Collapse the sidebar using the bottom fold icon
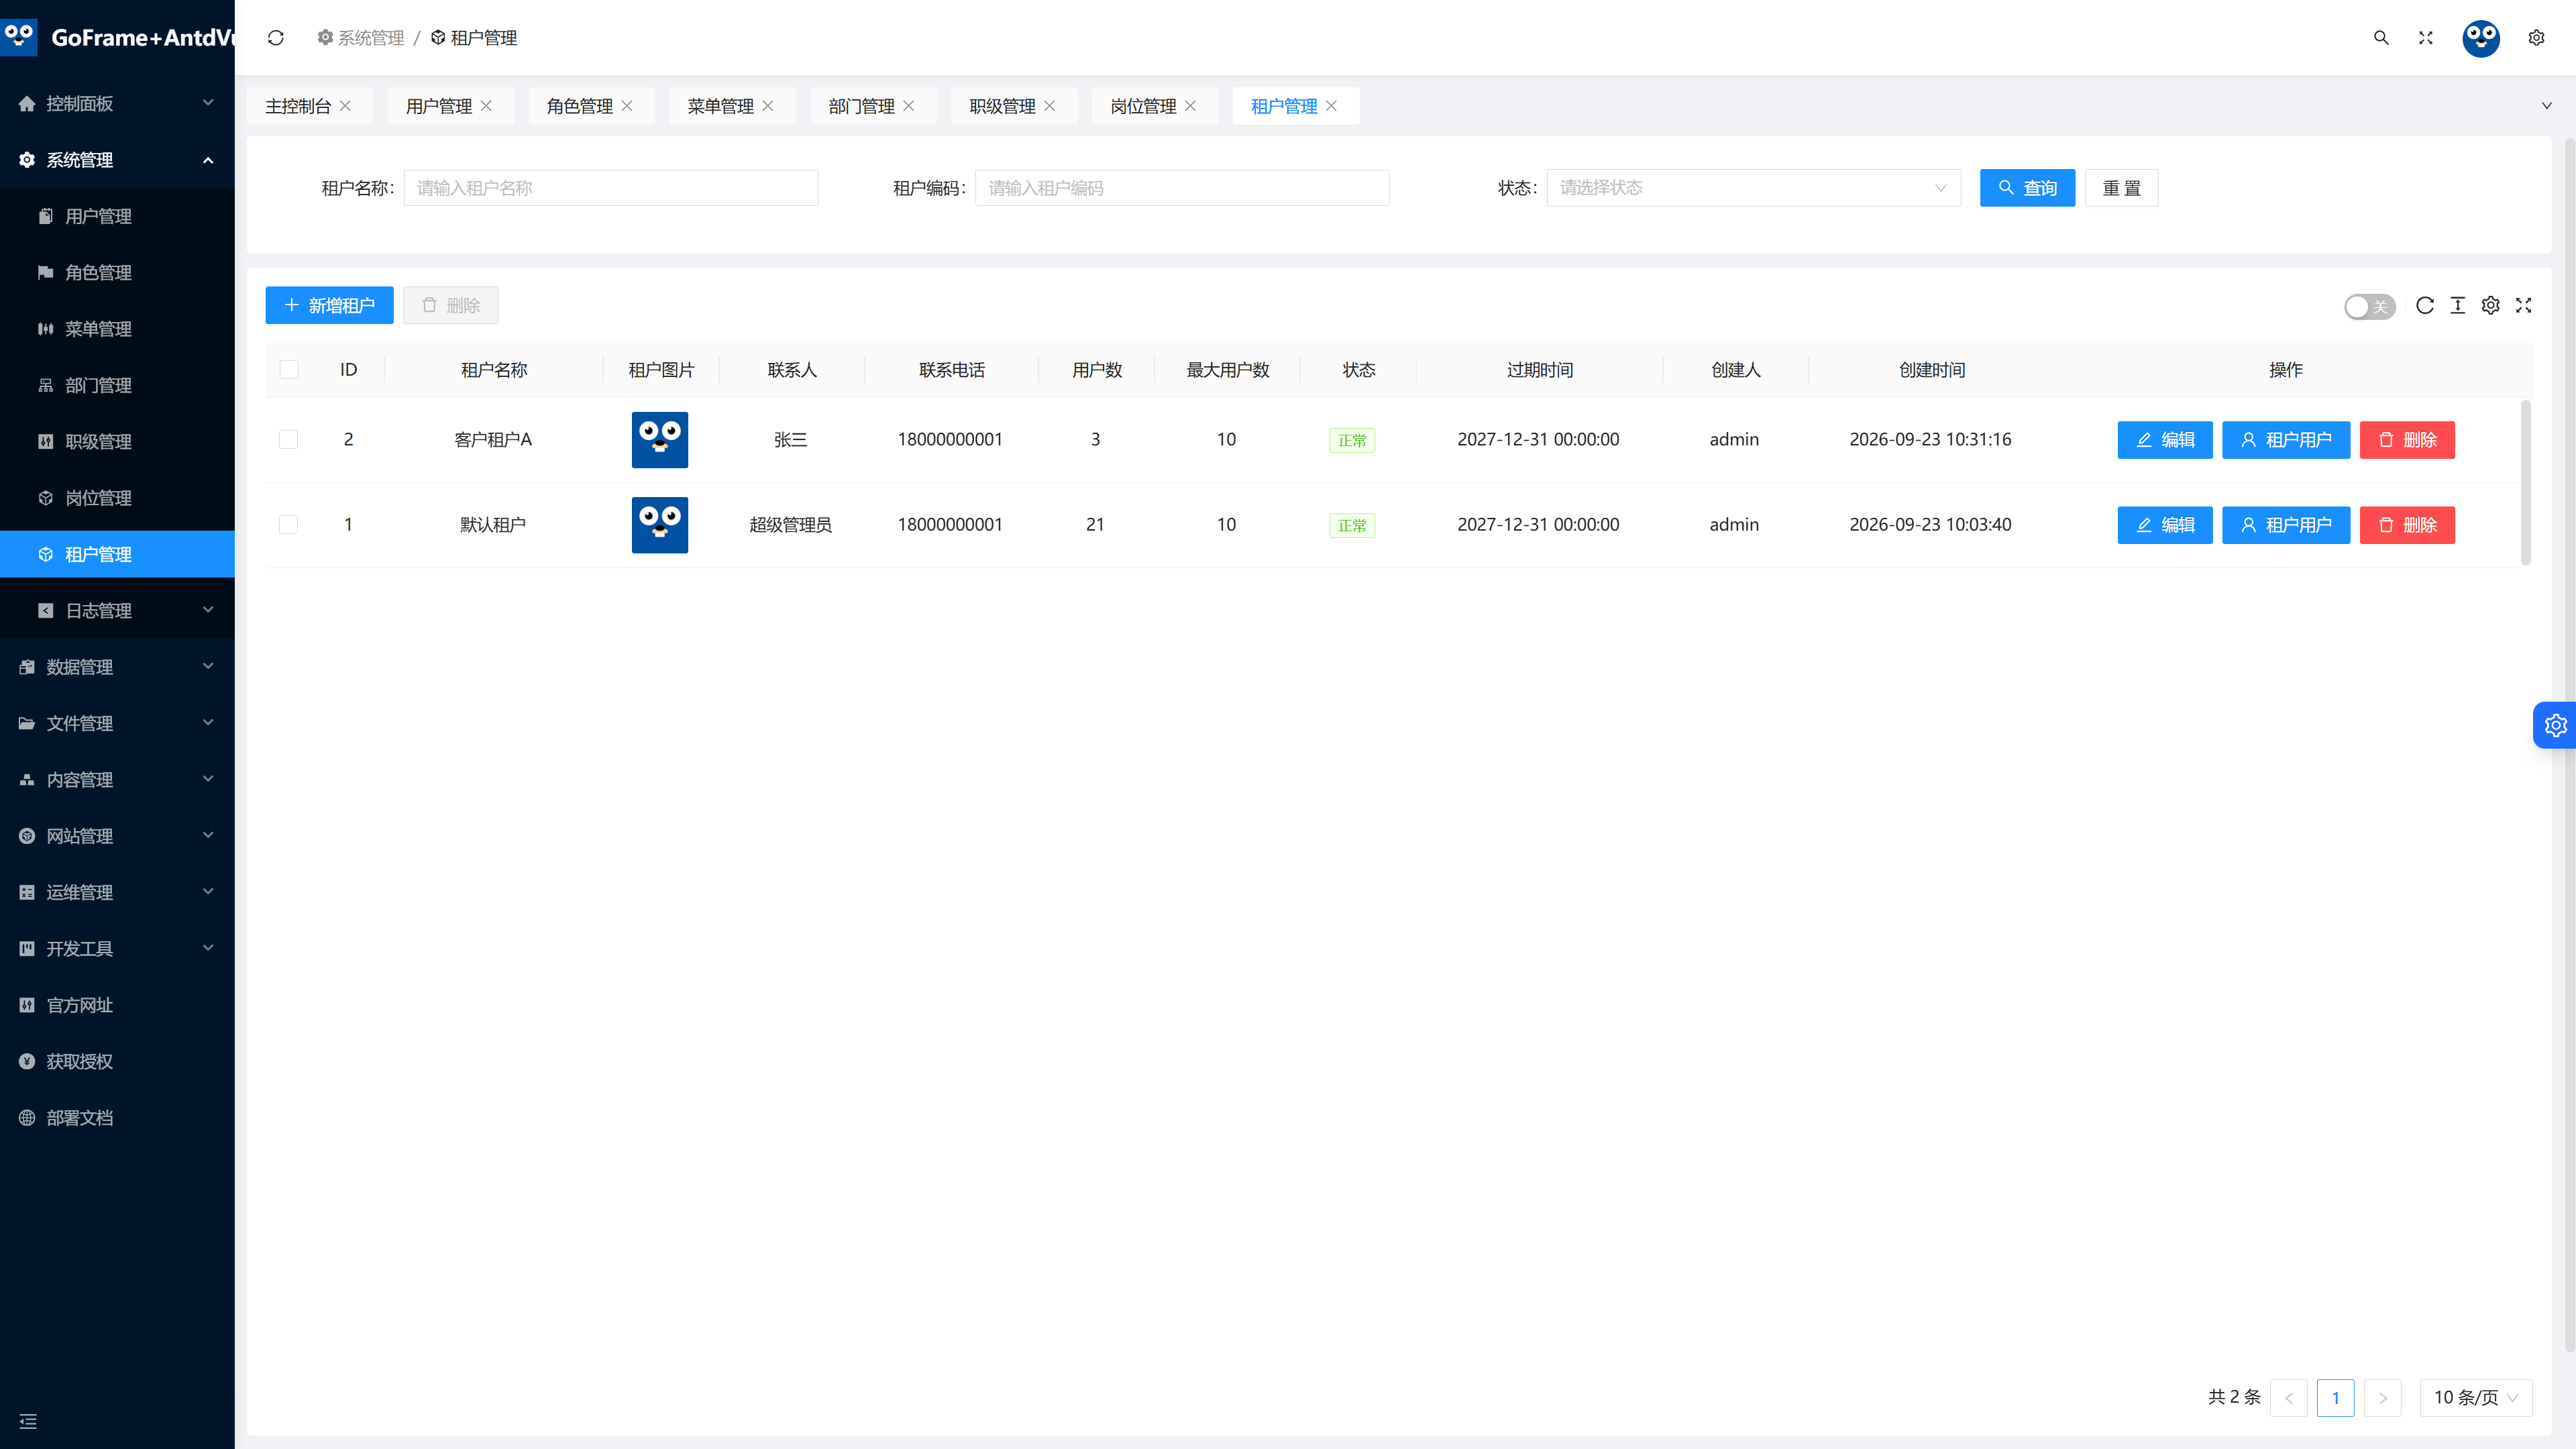Viewport: 2576px width, 1449px height. pos(28,1421)
